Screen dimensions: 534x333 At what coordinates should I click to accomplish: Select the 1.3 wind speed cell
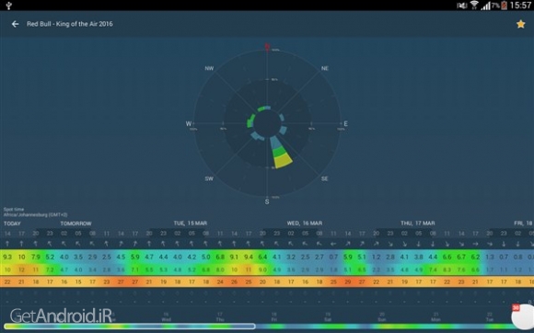490,257
